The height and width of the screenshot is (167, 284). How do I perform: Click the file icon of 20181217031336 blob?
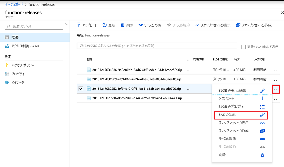[88, 70]
